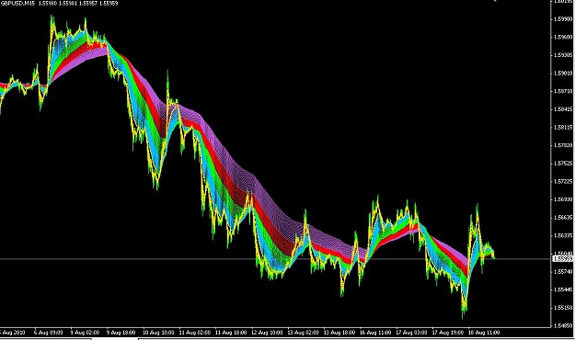Select the 18 Aug 11:00 time label
Image resolution: width=575 pixels, height=340 pixels.
484,333
